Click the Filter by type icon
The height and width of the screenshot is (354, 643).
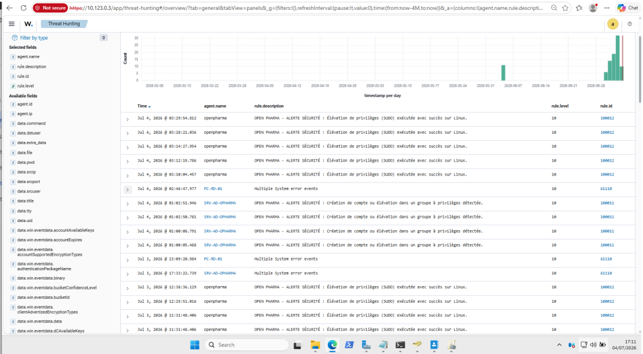[15, 38]
